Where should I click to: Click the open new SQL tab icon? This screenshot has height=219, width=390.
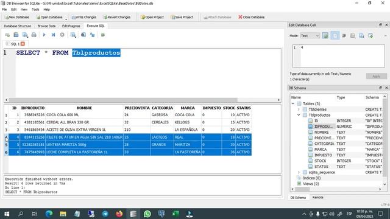7,35
